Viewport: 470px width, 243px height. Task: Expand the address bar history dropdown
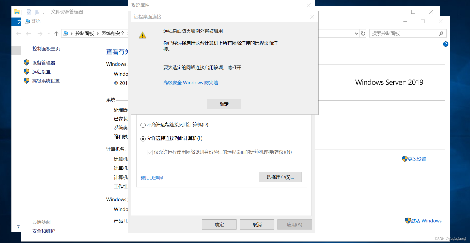(356, 34)
